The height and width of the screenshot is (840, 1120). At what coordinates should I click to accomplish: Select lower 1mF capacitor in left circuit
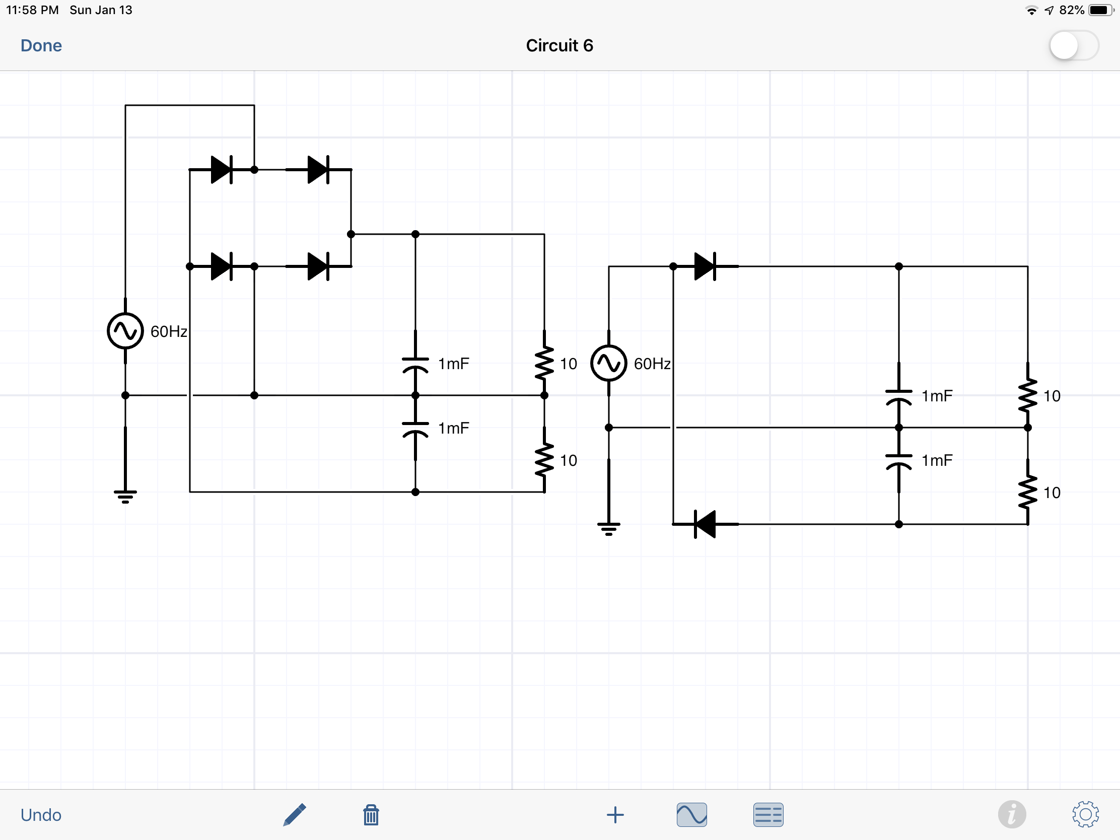[x=415, y=428]
